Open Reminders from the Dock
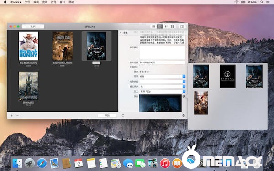 pyautogui.click(x=104, y=163)
